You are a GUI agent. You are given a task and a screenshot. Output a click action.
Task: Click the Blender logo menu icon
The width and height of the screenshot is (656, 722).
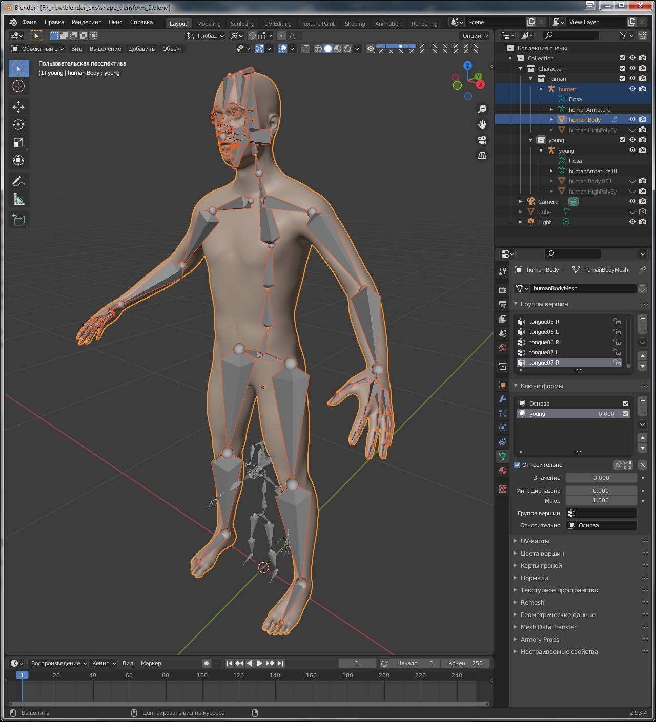pos(13,22)
